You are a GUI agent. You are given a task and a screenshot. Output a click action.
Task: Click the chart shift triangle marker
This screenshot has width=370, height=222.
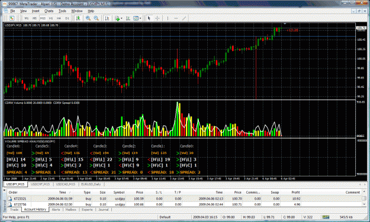[x=285, y=24]
